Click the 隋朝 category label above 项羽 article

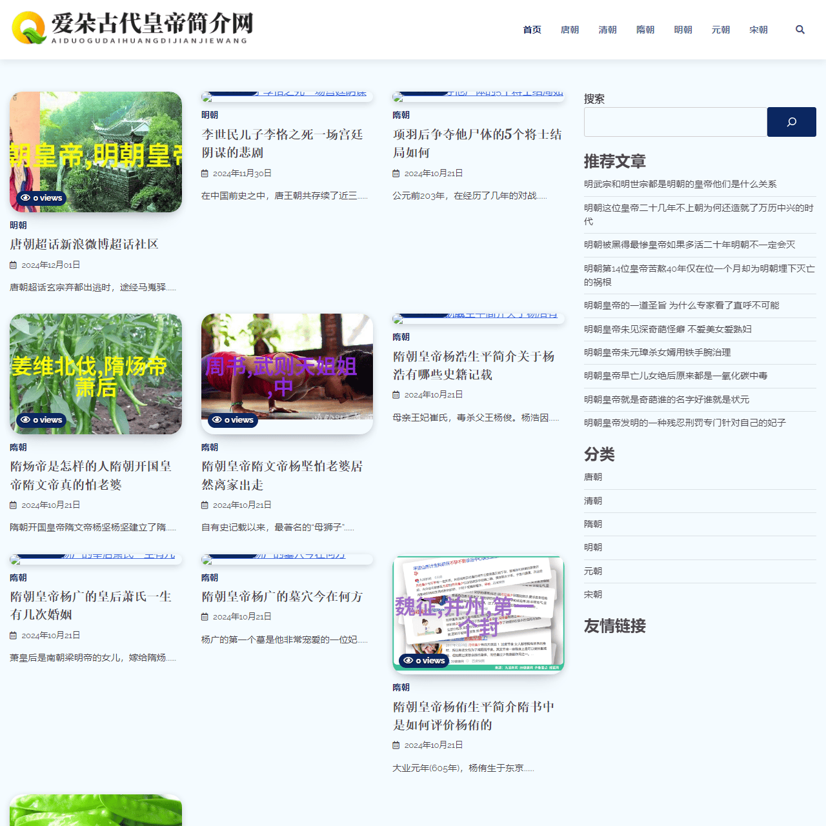pos(401,115)
